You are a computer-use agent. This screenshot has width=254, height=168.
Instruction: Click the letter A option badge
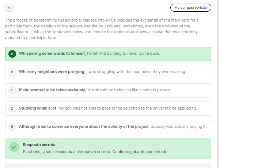click(x=12, y=54)
